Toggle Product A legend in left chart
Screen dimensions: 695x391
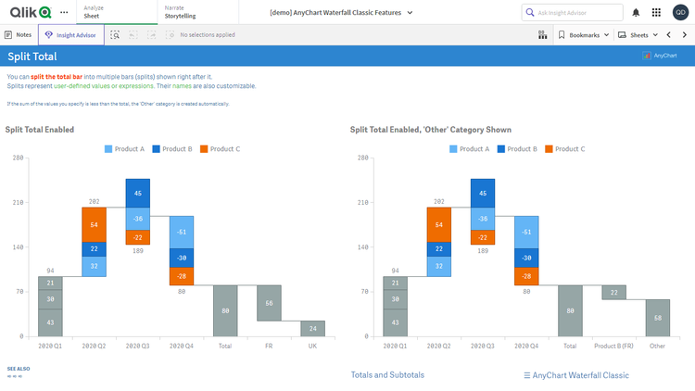(x=125, y=149)
